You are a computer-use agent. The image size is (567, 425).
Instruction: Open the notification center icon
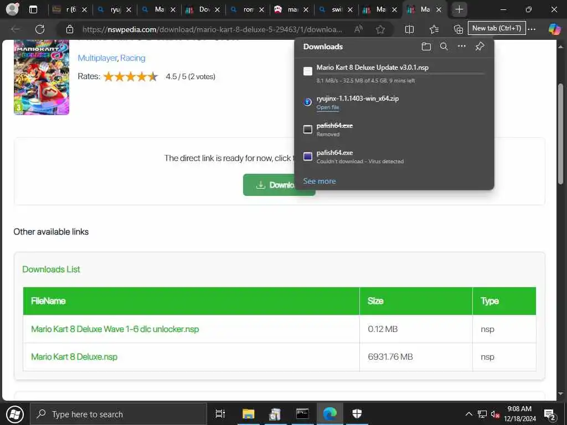point(550,414)
